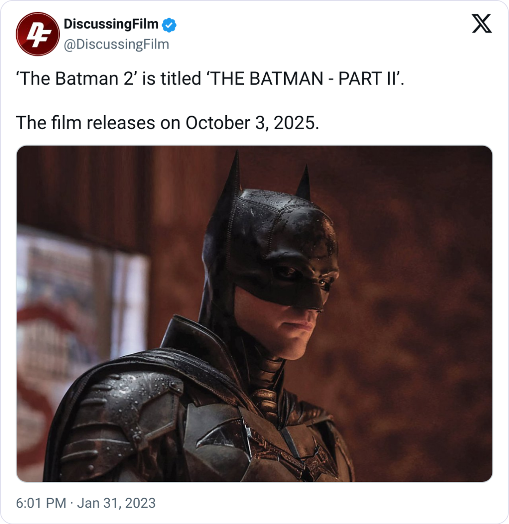Open the Batman photo in the tweet
This screenshot has width=509, height=524.
pyautogui.click(x=254, y=314)
